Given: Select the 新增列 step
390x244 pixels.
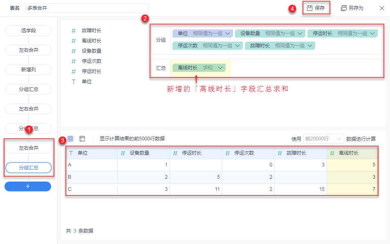Looking at the screenshot, I should pyautogui.click(x=29, y=70).
